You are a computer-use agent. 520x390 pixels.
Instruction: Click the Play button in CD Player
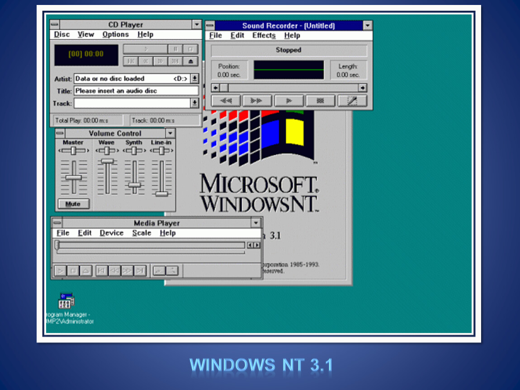(145, 49)
